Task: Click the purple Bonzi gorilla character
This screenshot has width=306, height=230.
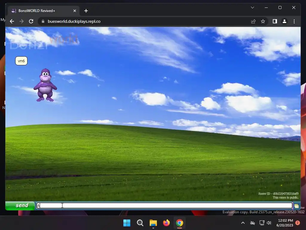Action: click(x=45, y=85)
